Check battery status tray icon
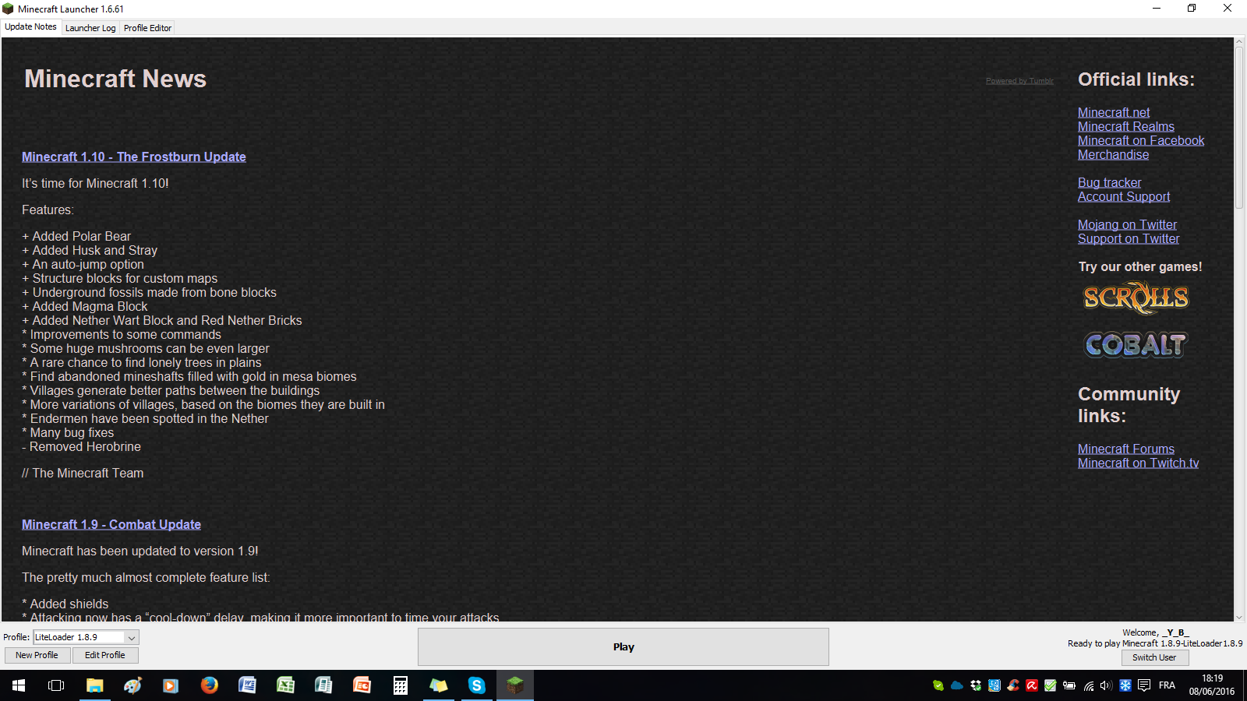The height and width of the screenshot is (701, 1247). pos(1069,685)
